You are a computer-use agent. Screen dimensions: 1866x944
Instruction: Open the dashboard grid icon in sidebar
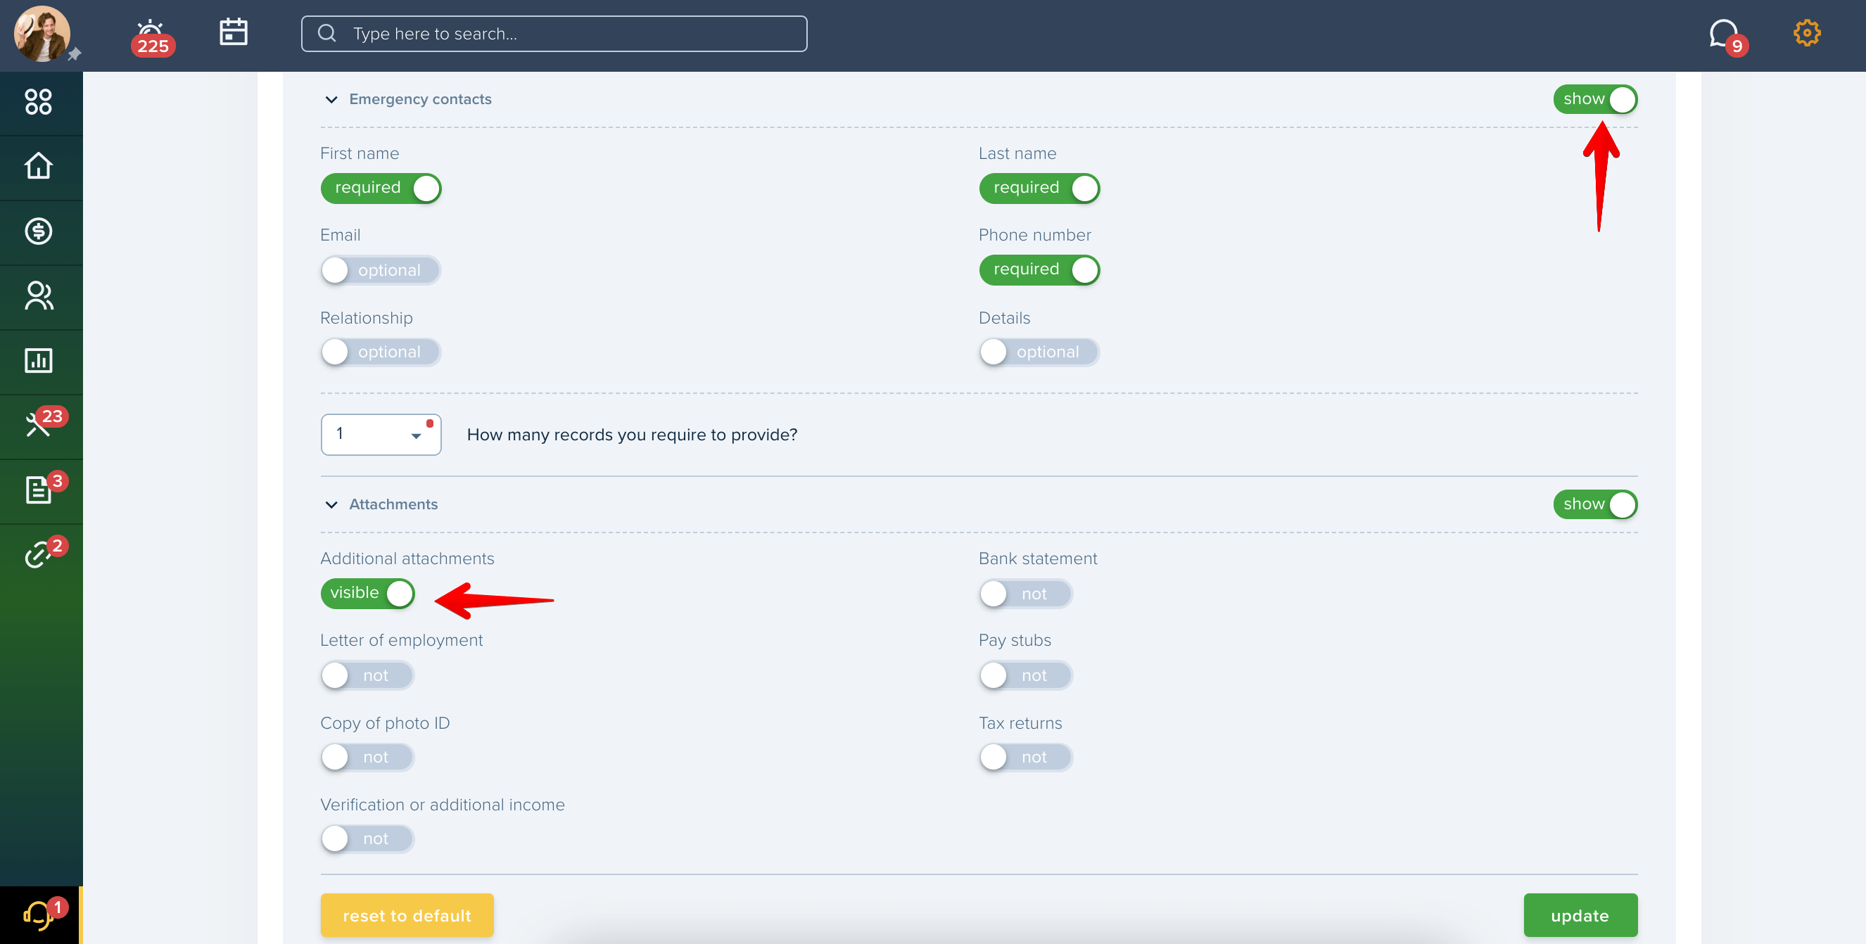tap(39, 102)
